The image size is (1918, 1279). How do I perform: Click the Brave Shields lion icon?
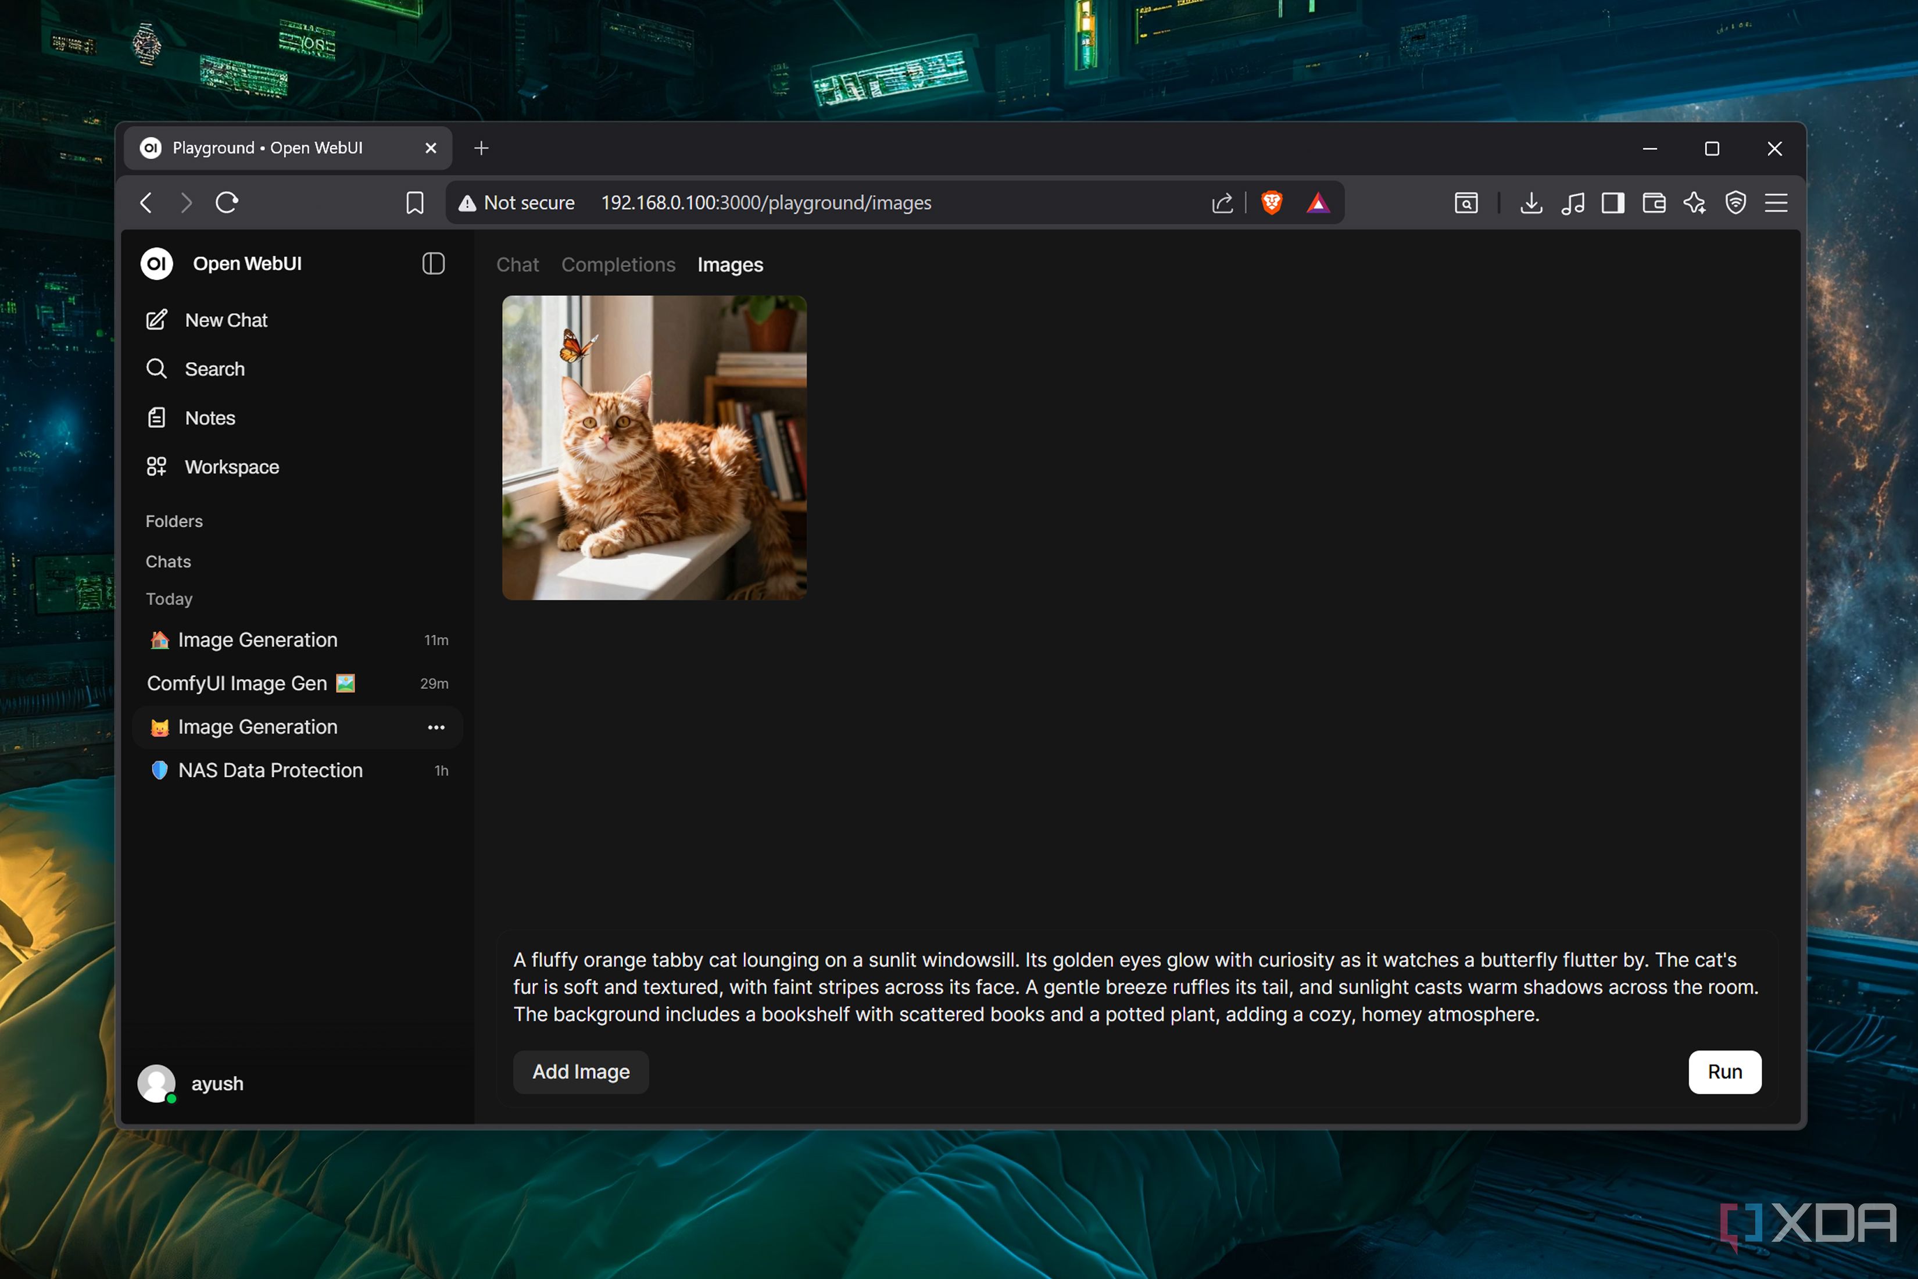coord(1271,202)
